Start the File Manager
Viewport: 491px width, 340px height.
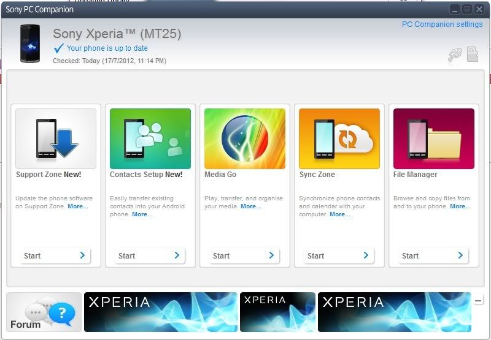pos(434,255)
